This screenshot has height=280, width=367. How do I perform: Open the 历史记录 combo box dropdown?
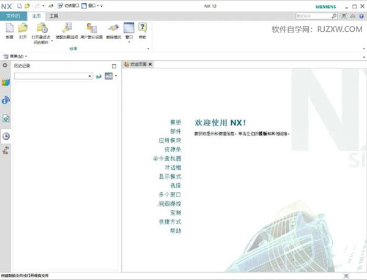(x=90, y=76)
